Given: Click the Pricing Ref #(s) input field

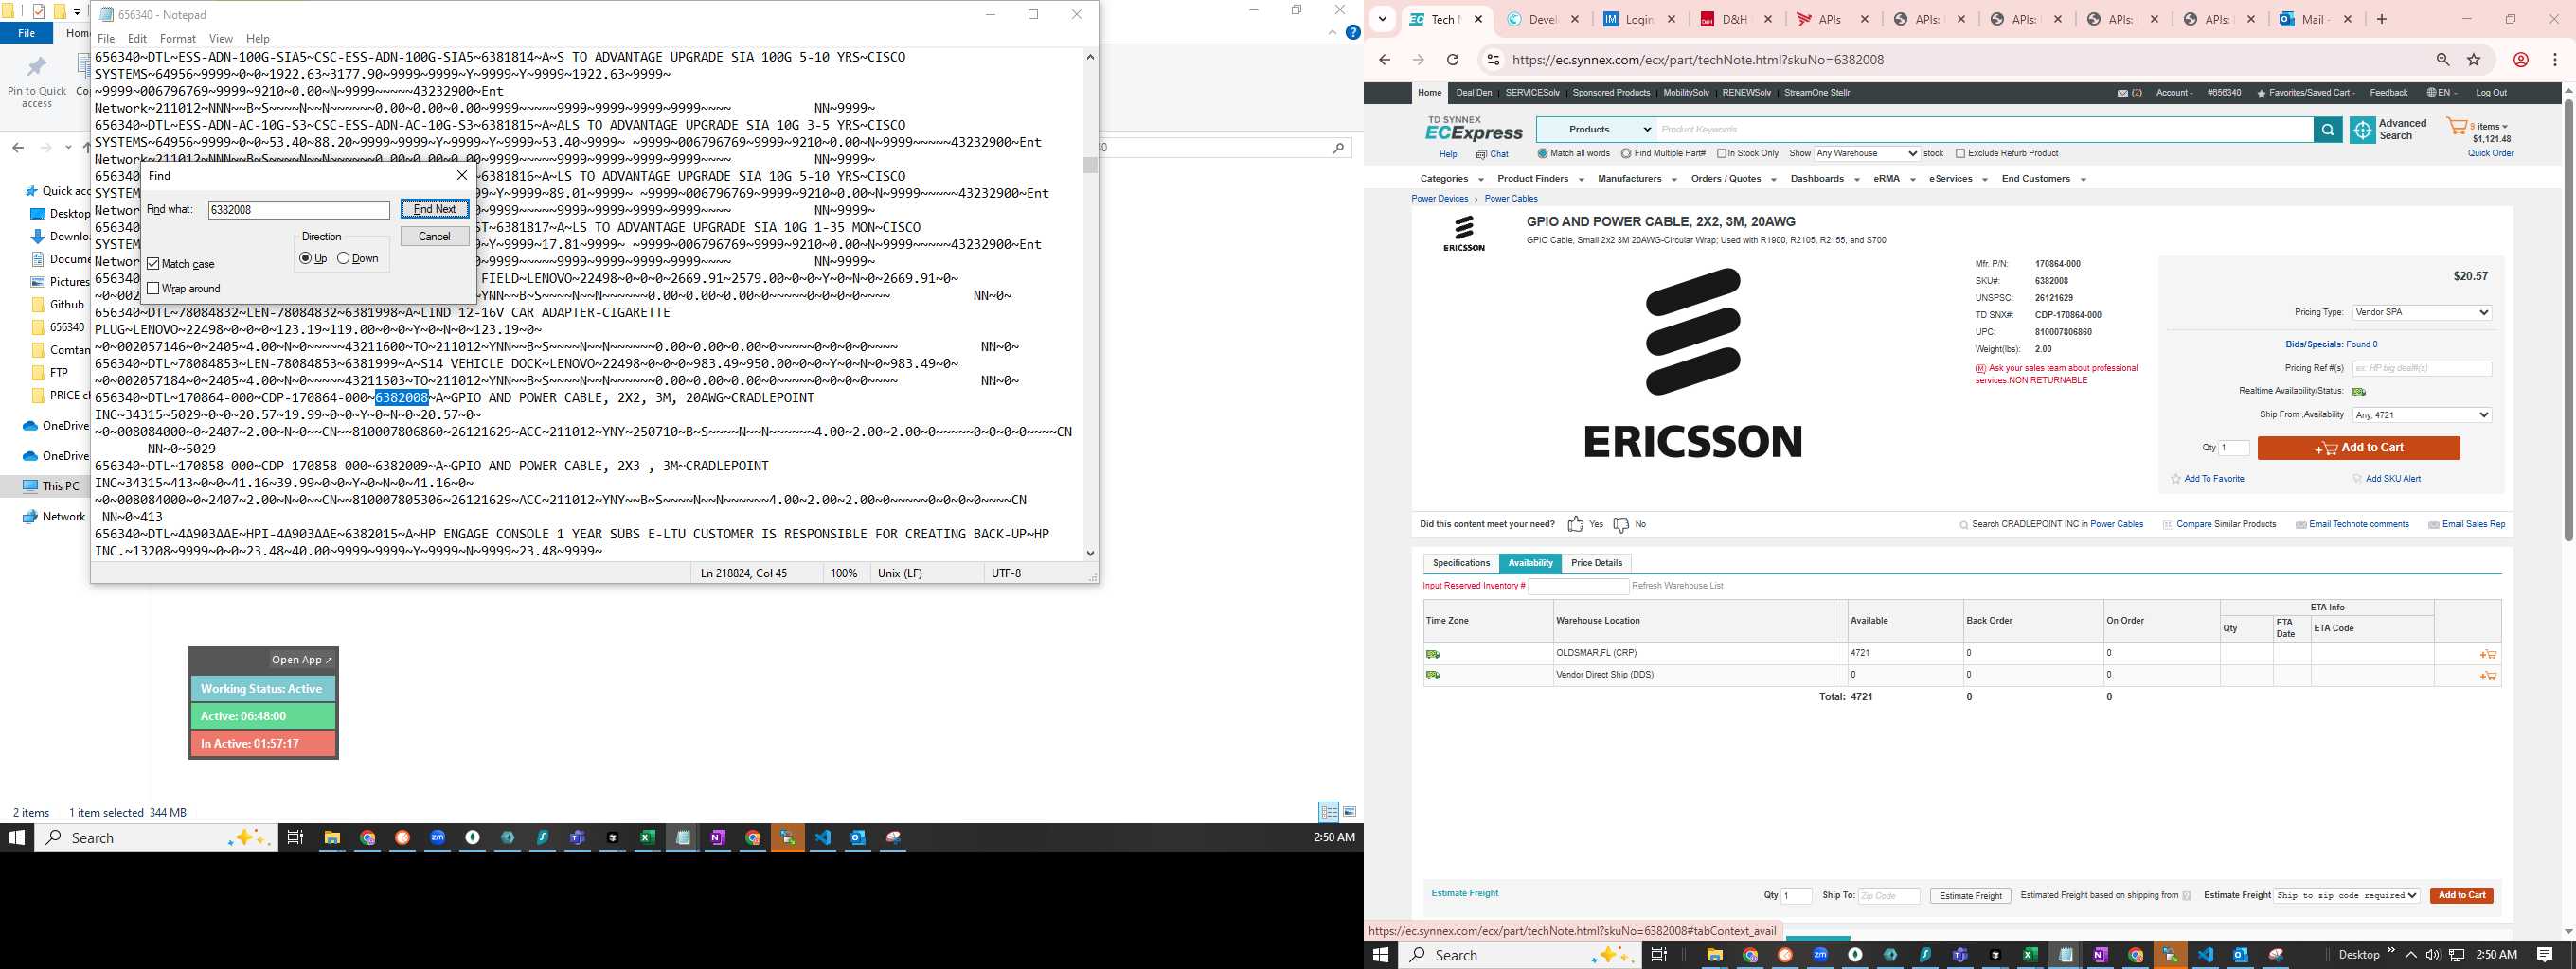Looking at the screenshot, I should coord(2421,369).
